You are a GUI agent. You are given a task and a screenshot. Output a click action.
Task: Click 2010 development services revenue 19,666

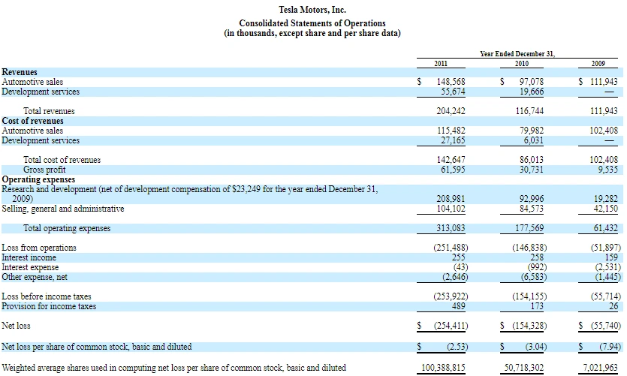(x=532, y=92)
